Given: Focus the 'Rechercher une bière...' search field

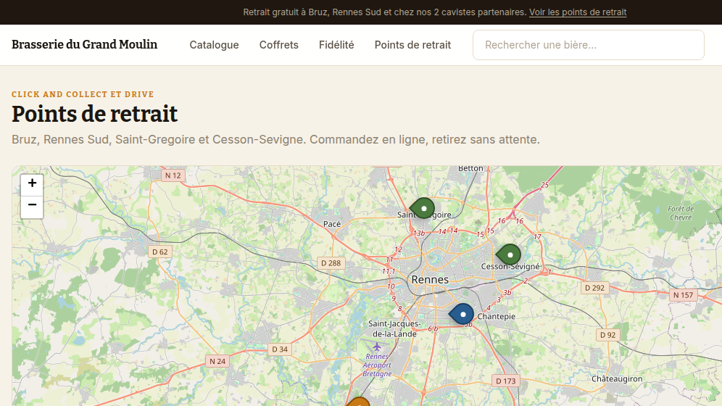Looking at the screenshot, I should click(589, 45).
